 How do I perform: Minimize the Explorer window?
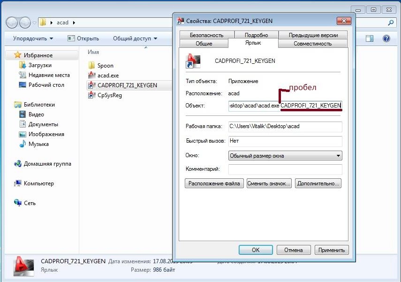coord(358,10)
